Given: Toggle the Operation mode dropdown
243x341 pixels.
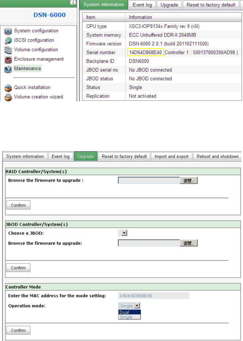Looking at the screenshot, I should [x=137, y=306].
